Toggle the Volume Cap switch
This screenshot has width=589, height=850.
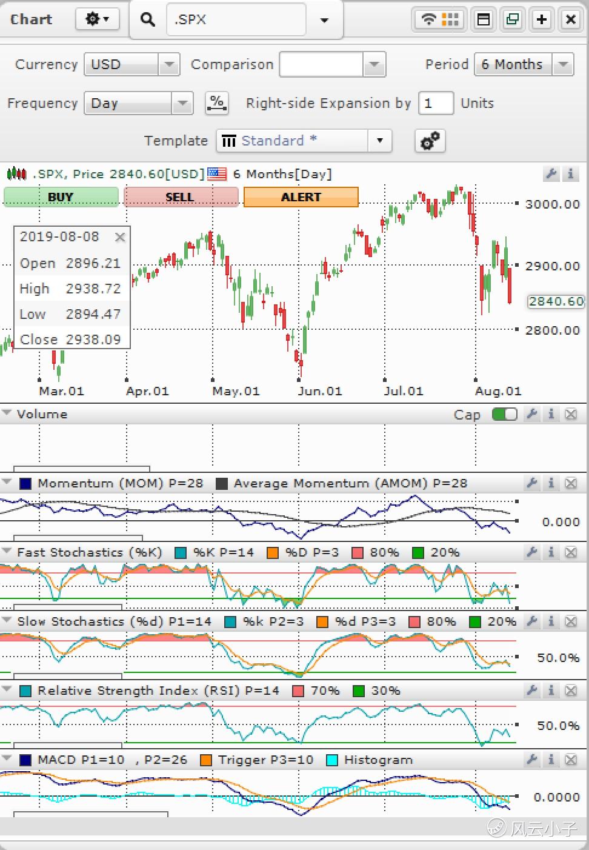505,414
